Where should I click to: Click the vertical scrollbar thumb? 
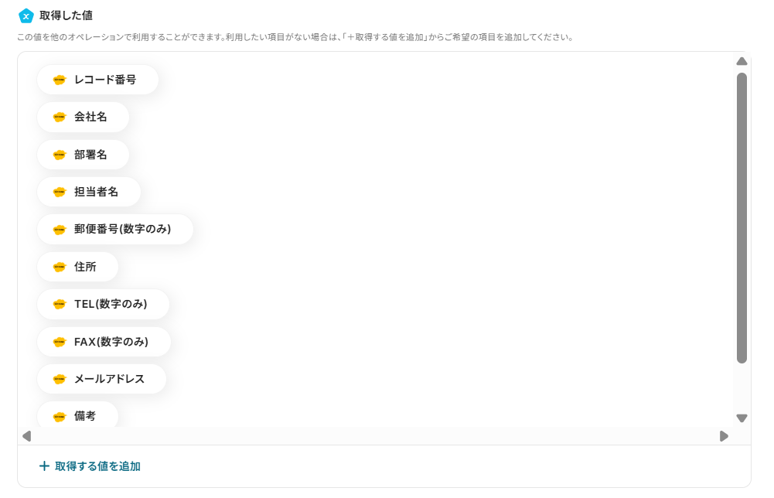(742, 218)
